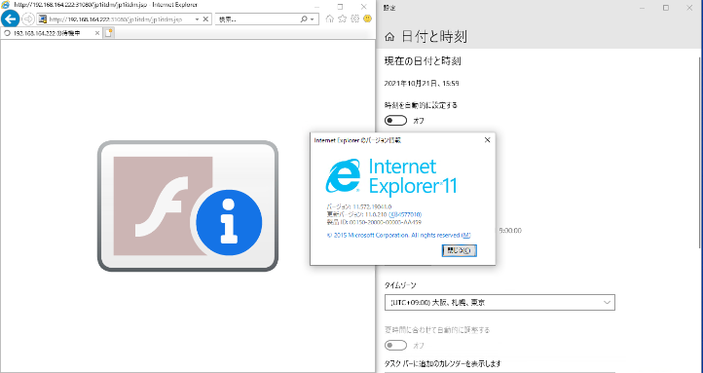Click the IE icon in the title bar

pos(6,5)
